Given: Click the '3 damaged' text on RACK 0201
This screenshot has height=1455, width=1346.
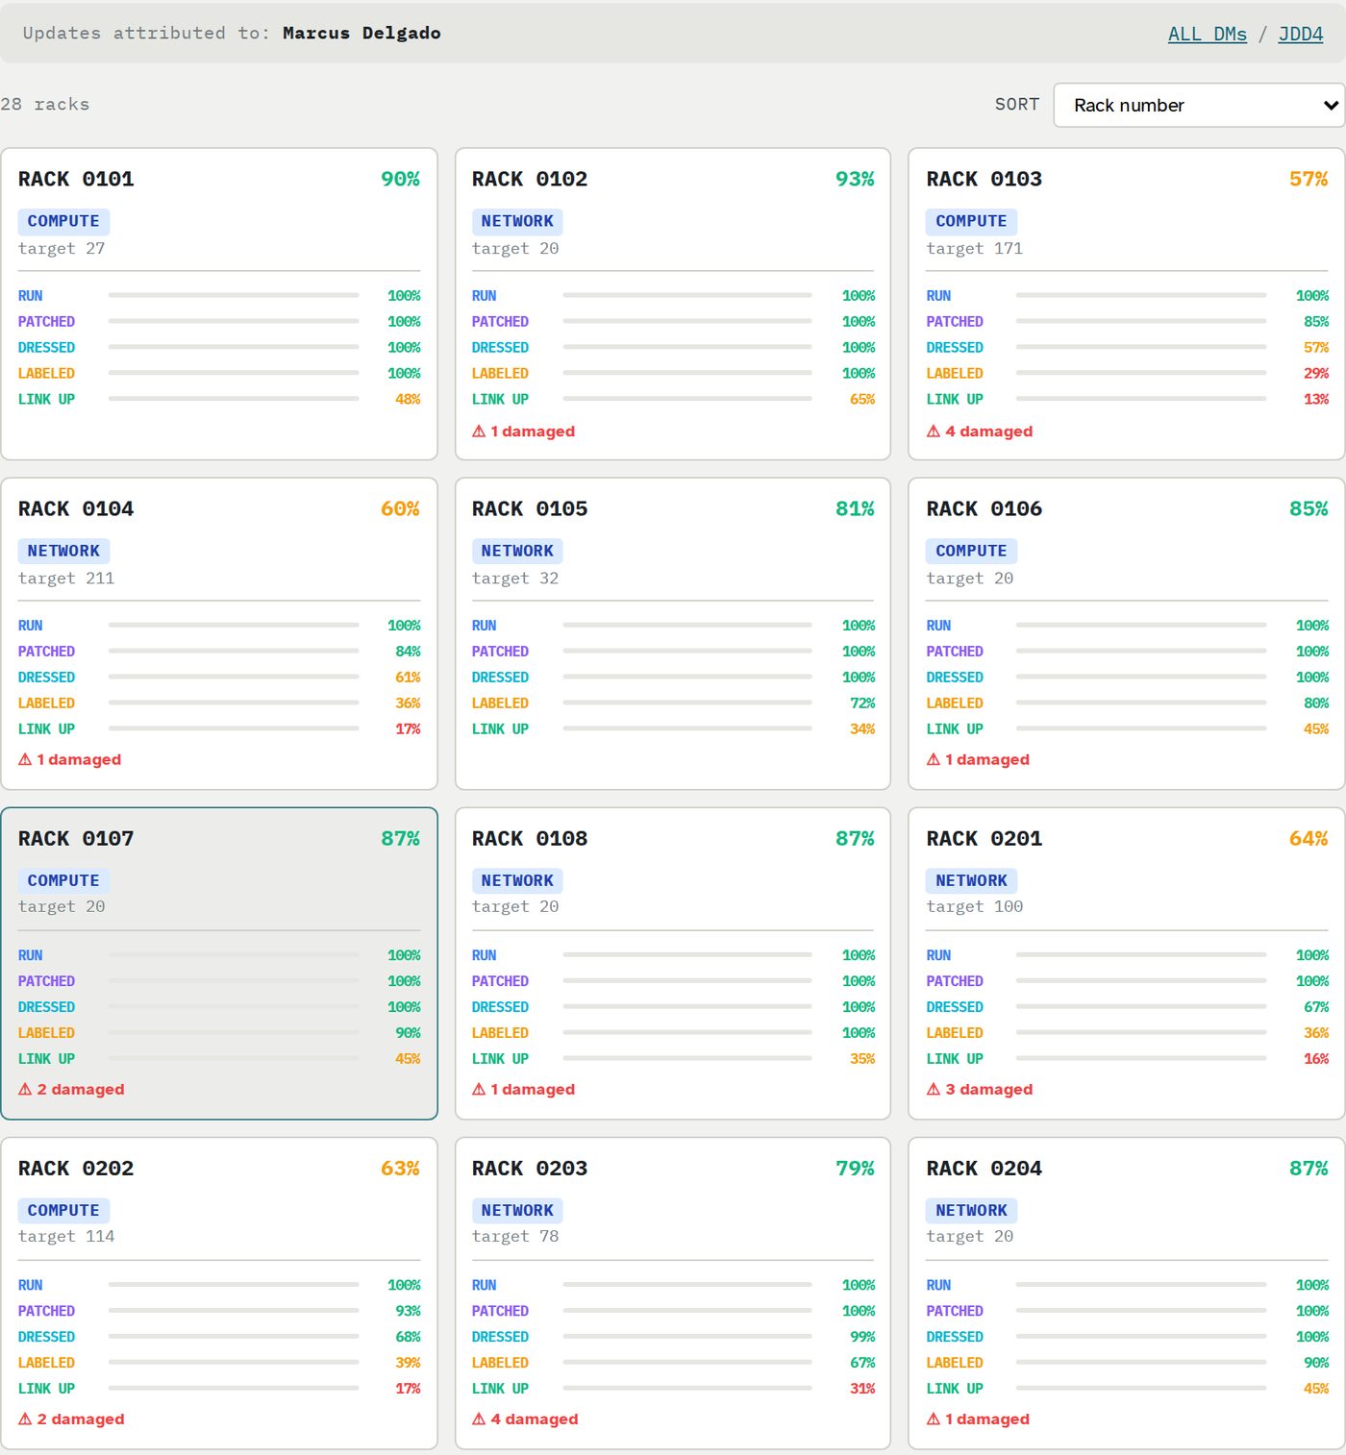Looking at the screenshot, I should [x=988, y=1089].
